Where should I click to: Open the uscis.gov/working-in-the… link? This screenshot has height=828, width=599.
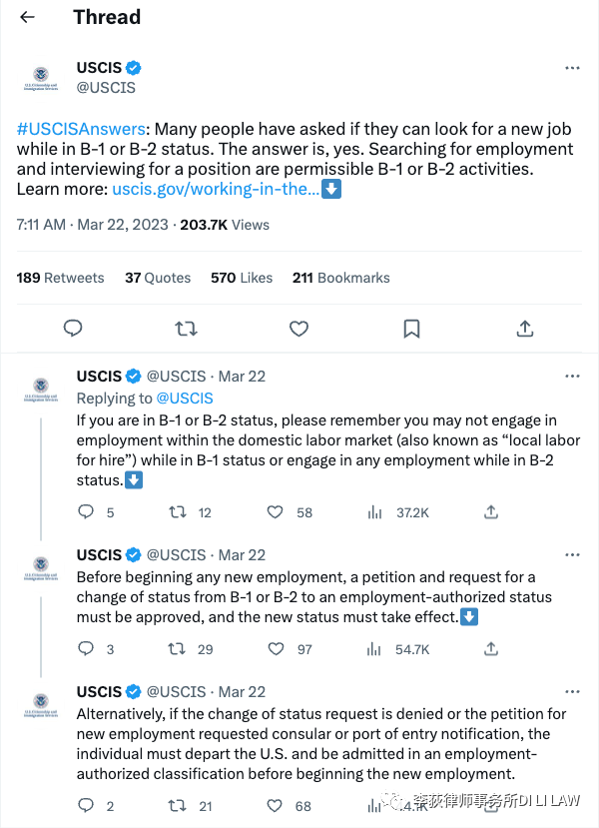pos(216,189)
